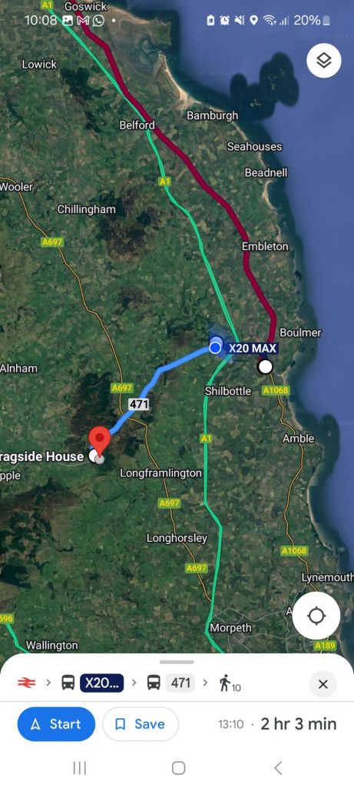
Task: Tap the 471 route badge on map
Action: [x=139, y=403]
